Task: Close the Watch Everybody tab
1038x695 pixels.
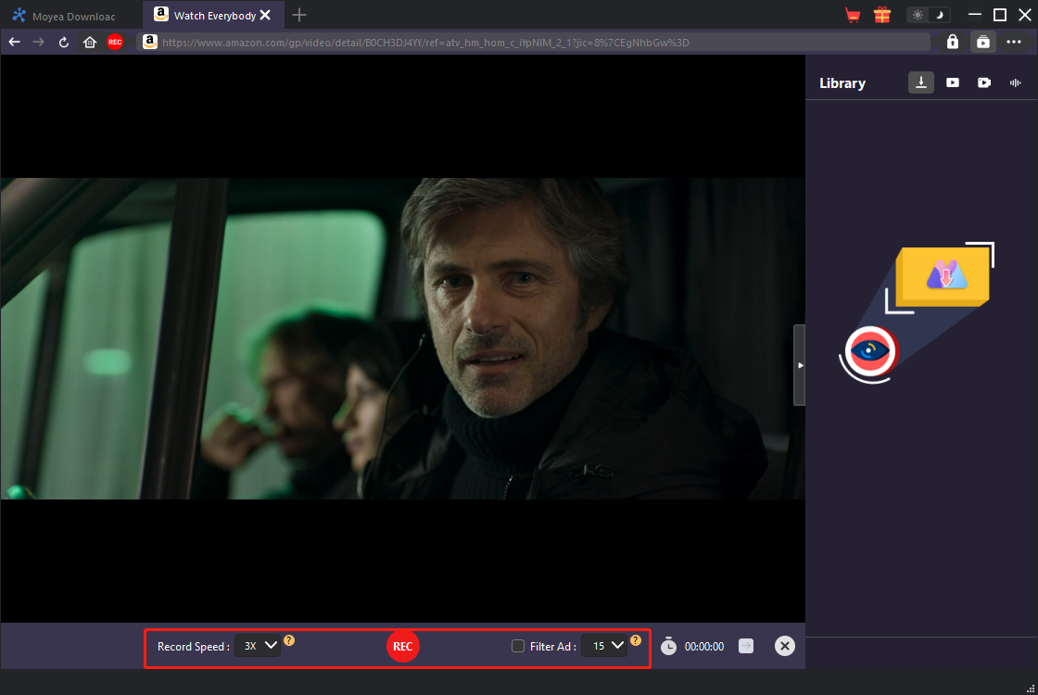Action: tap(265, 15)
